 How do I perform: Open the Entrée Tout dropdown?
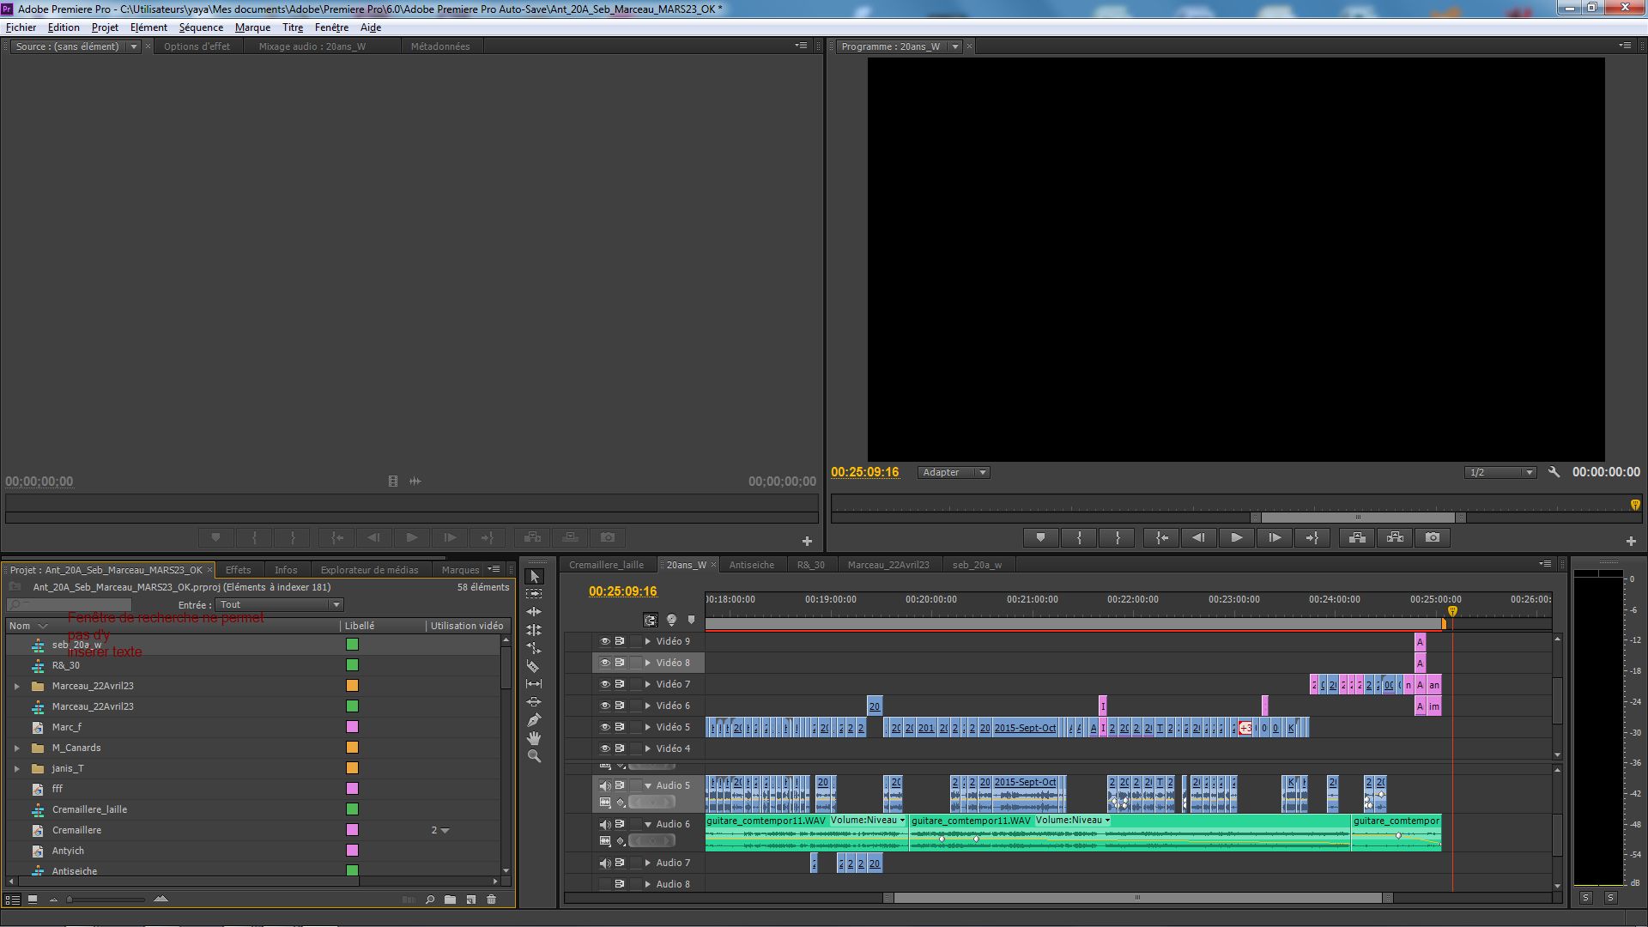pyautogui.click(x=279, y=604)
